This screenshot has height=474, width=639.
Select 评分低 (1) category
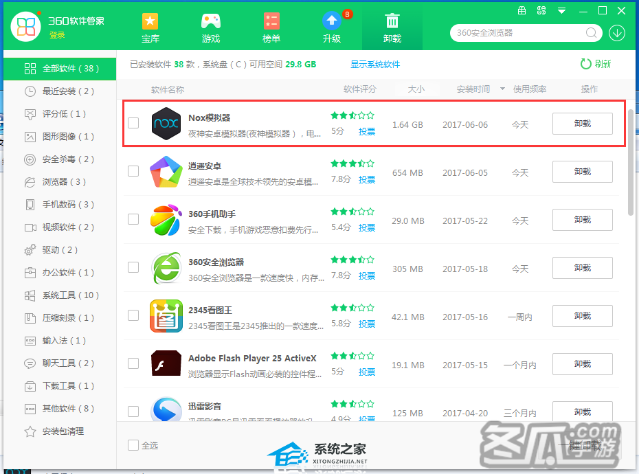click(60, 114)
